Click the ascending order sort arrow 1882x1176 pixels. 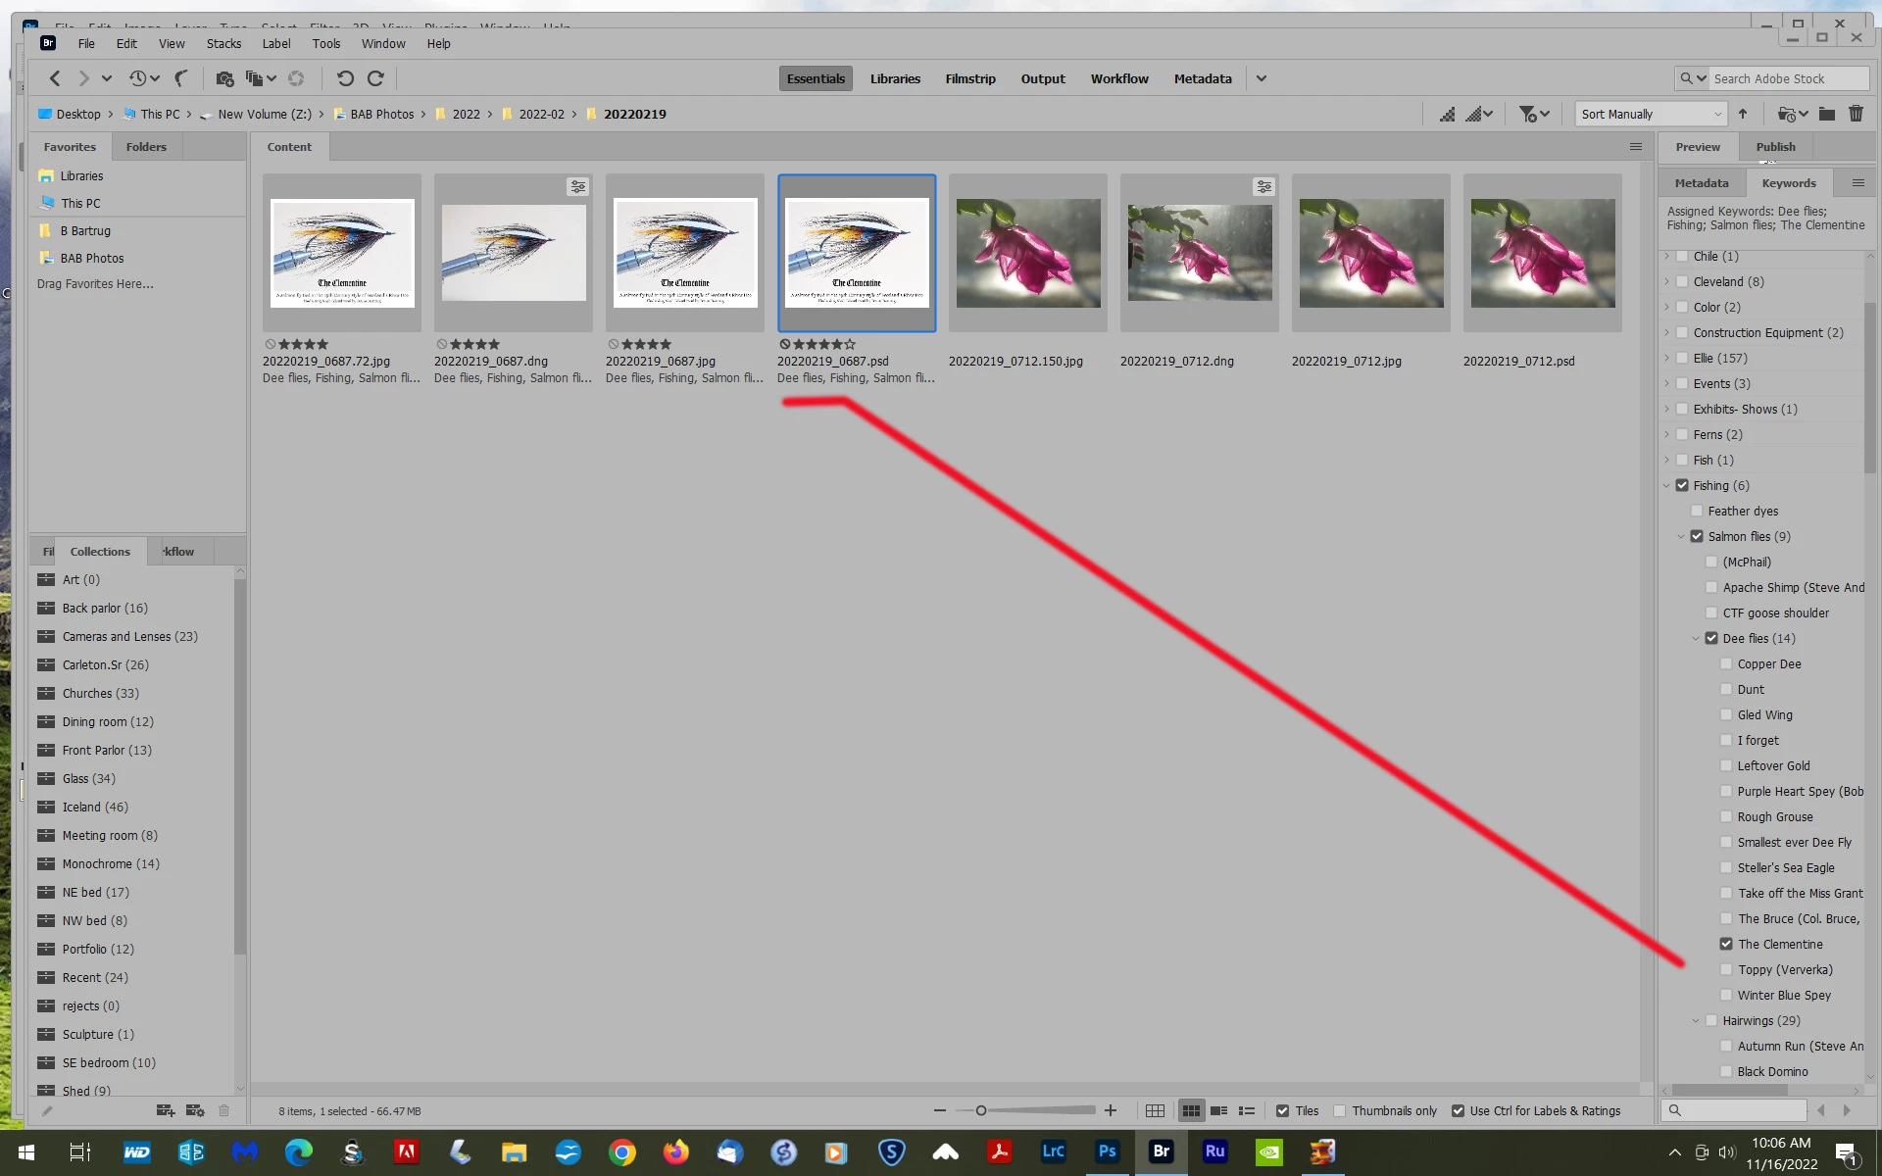click(x=1743, y=114)
